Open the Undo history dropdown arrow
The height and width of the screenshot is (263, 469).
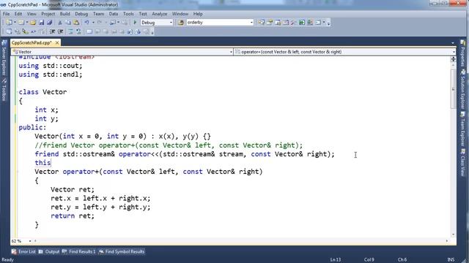pos(93,23)
